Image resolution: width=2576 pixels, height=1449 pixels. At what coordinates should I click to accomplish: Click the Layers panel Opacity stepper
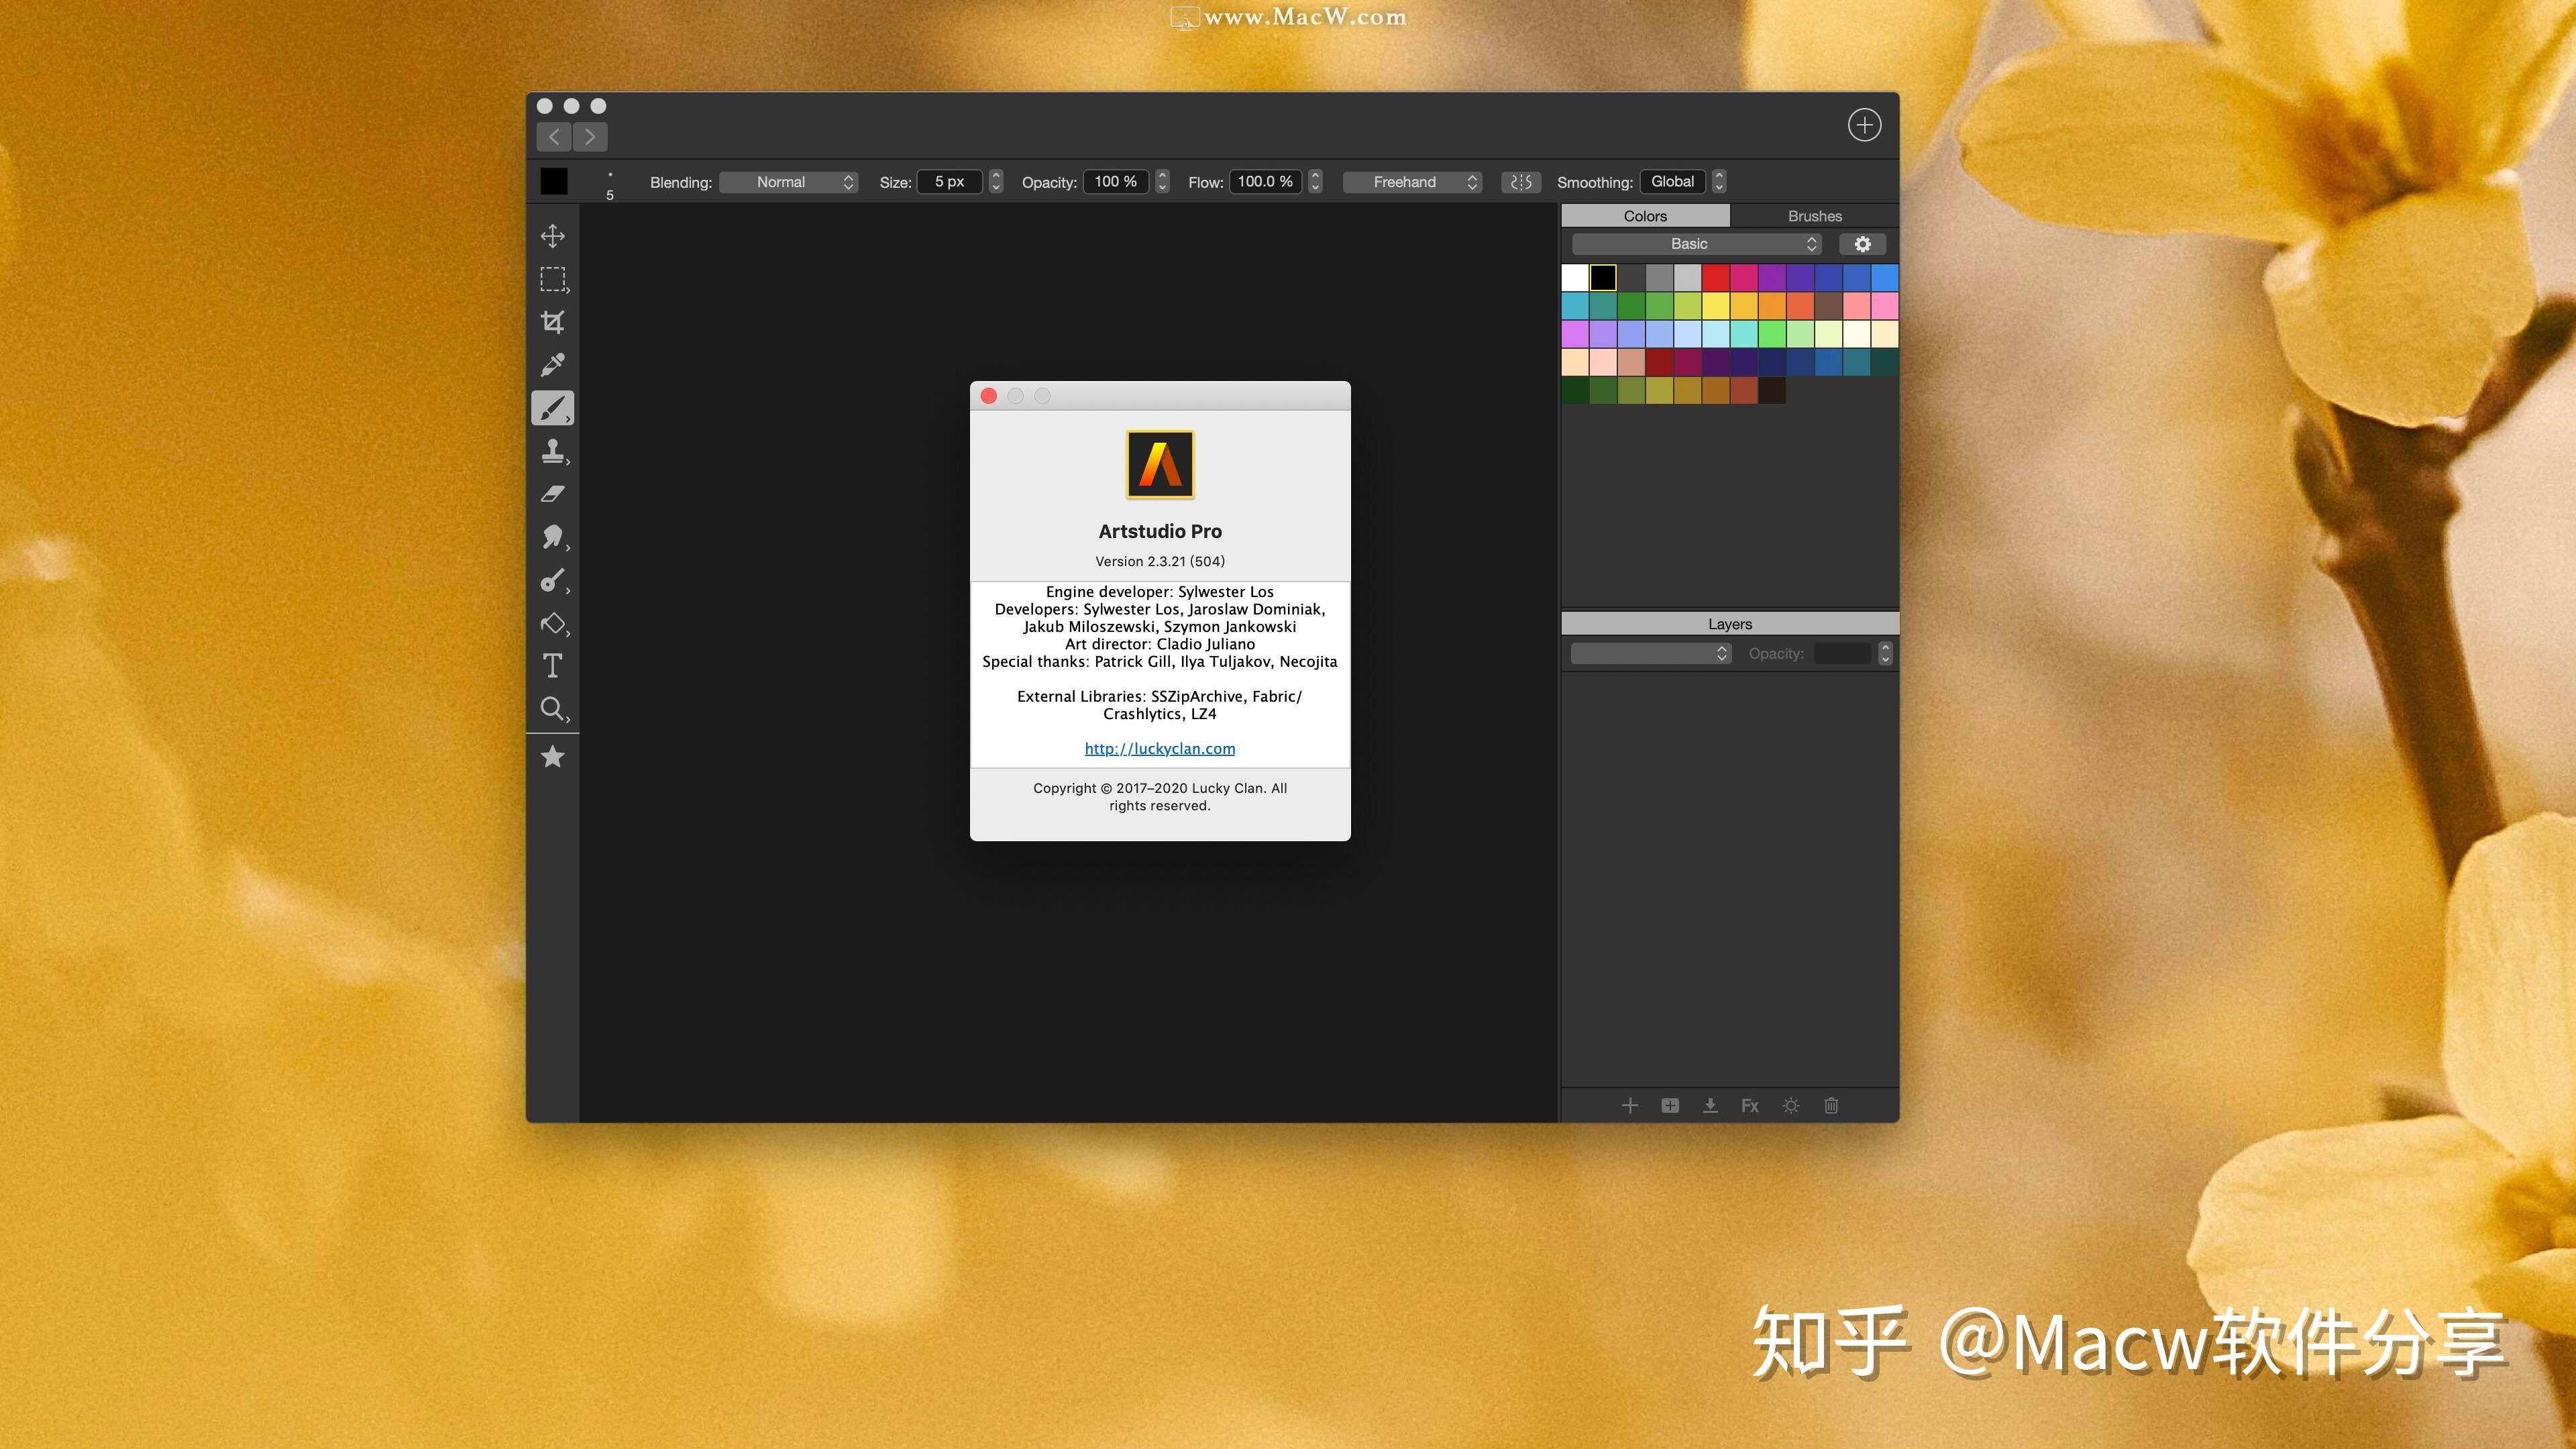tap(1885, 653)
